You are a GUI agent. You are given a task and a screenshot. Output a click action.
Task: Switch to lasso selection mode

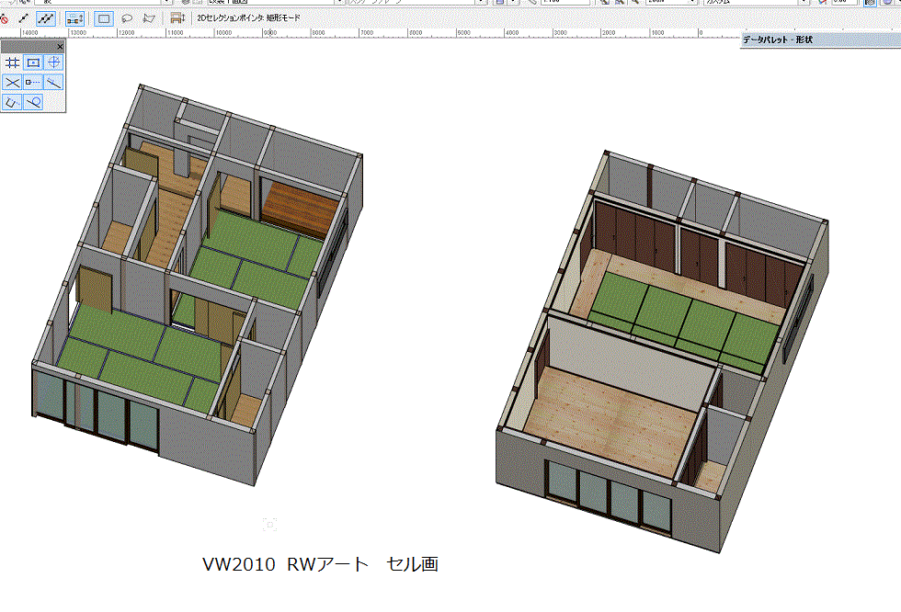click(x=127, y=17)
